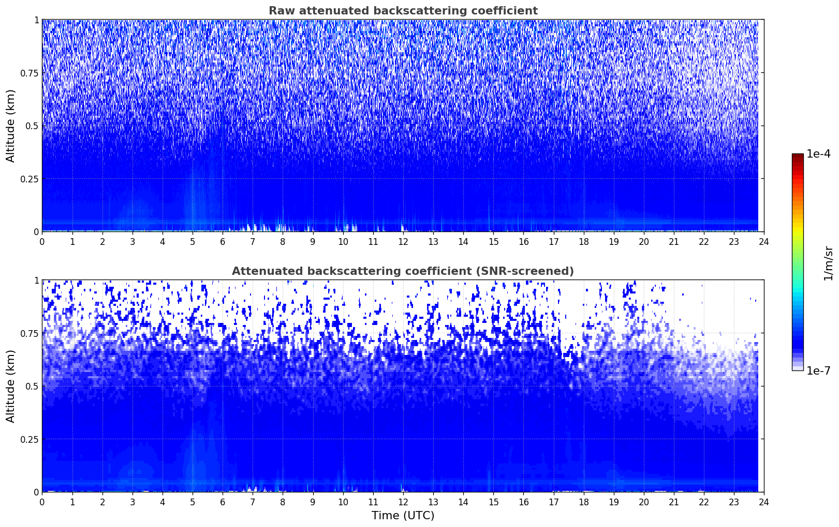Click the upper plot's '15' time tick
Screen dimensions: 839x527
[493, 241]
